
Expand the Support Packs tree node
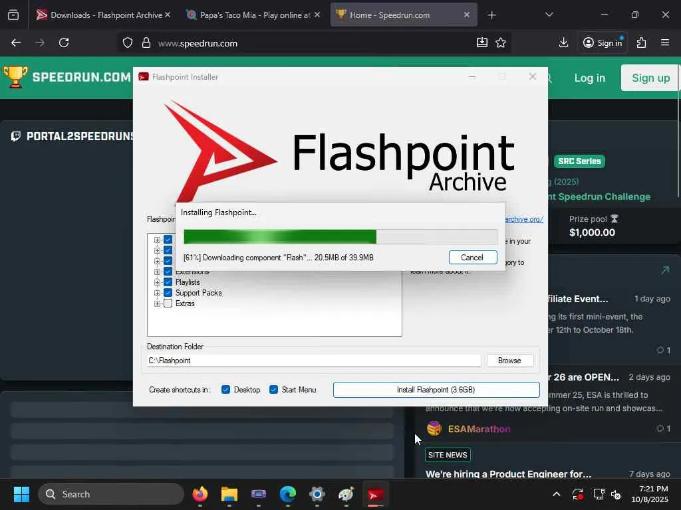(157, 293)
